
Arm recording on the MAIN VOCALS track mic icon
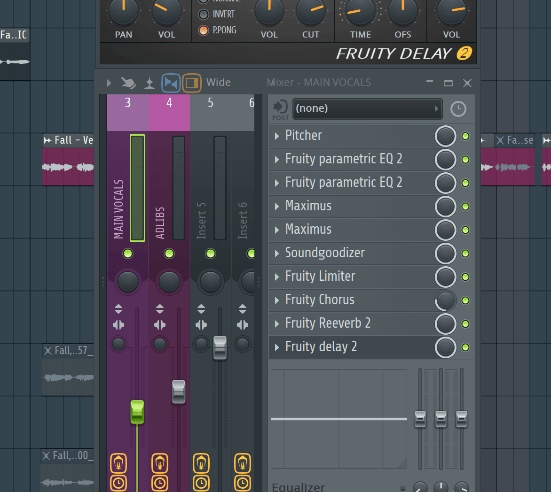point(118,463)
